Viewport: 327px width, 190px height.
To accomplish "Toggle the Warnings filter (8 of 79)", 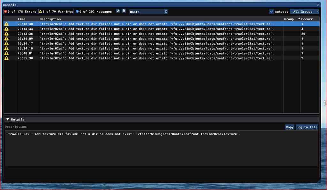I will [56, 12].
